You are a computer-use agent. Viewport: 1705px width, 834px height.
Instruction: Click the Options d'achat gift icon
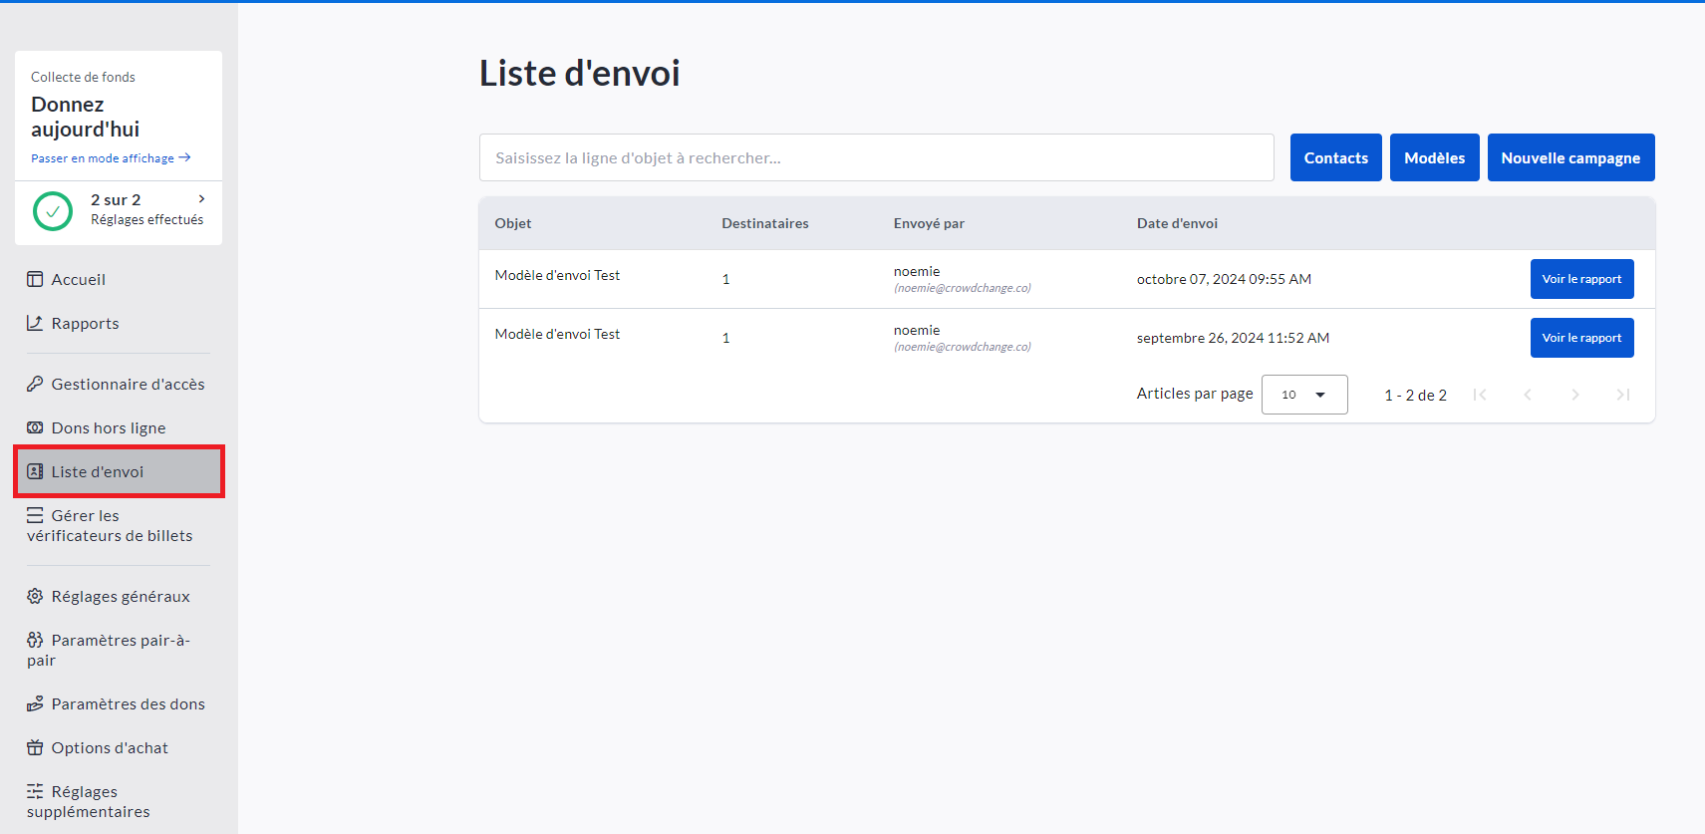click(x=35, y=747)
